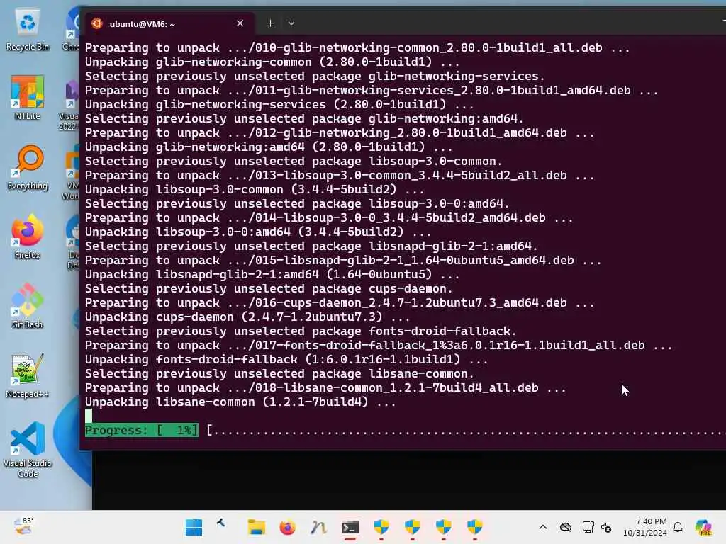Screen dimensions: 726x544
Task: Click the Progress 1% indicator in terminal
Action: (x=142, y=430)
